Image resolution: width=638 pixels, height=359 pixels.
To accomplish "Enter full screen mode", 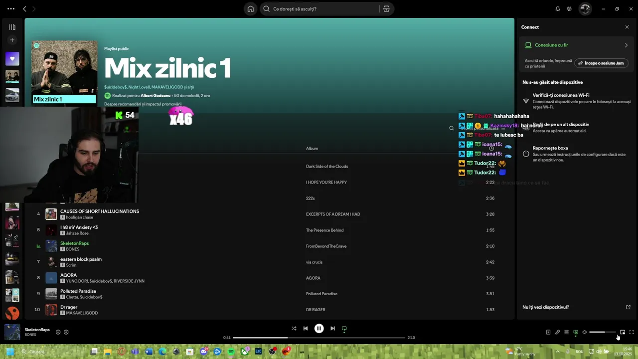I will point(632,332).
